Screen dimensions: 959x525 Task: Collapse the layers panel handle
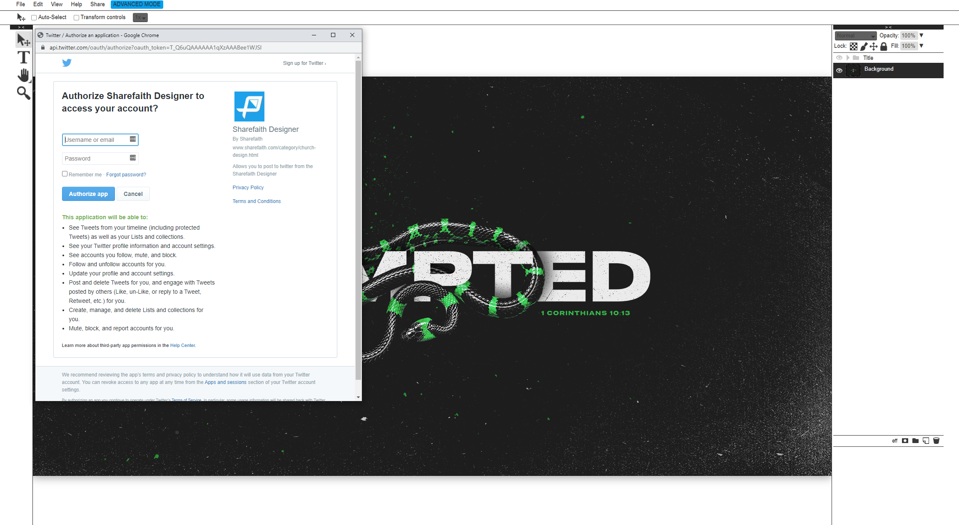[x=888, y=27]
